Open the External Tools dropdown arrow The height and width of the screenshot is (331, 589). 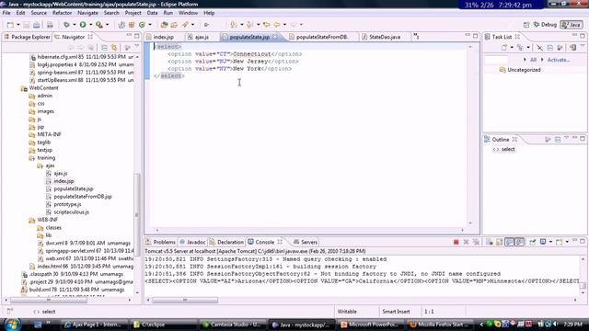107,25
